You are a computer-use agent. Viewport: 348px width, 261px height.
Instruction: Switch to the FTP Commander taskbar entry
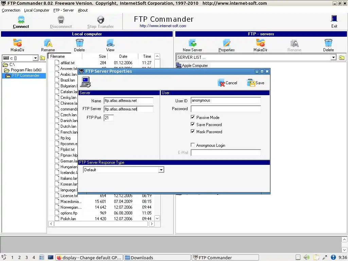tap(225, 258)
